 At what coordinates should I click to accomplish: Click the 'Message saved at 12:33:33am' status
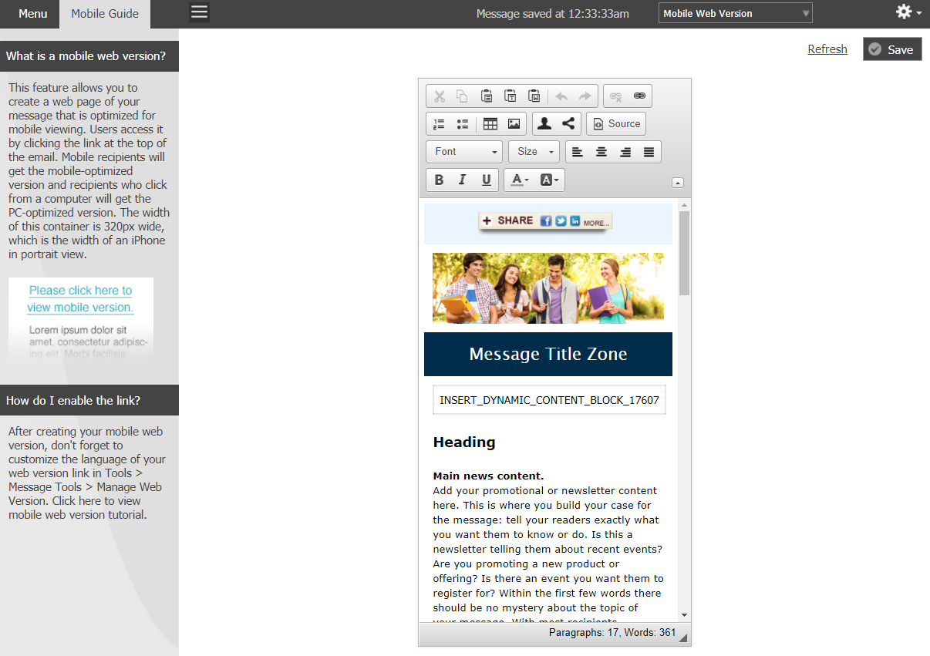[553, 14]
